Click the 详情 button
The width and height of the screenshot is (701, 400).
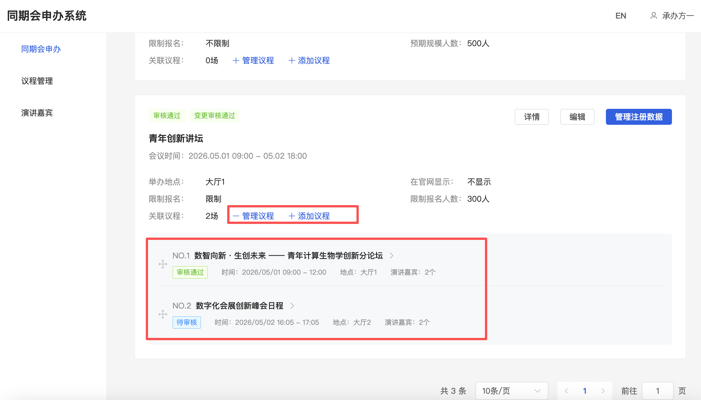point(532,117)
